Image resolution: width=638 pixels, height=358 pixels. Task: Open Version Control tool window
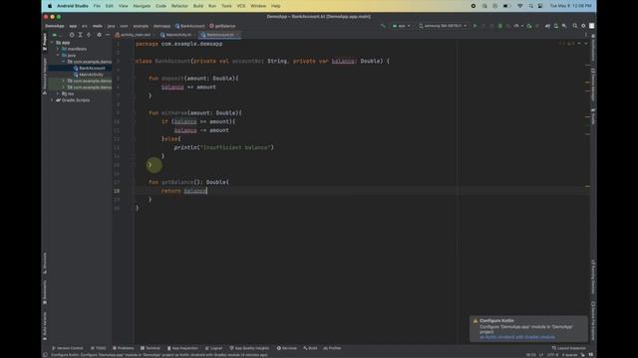67,348
